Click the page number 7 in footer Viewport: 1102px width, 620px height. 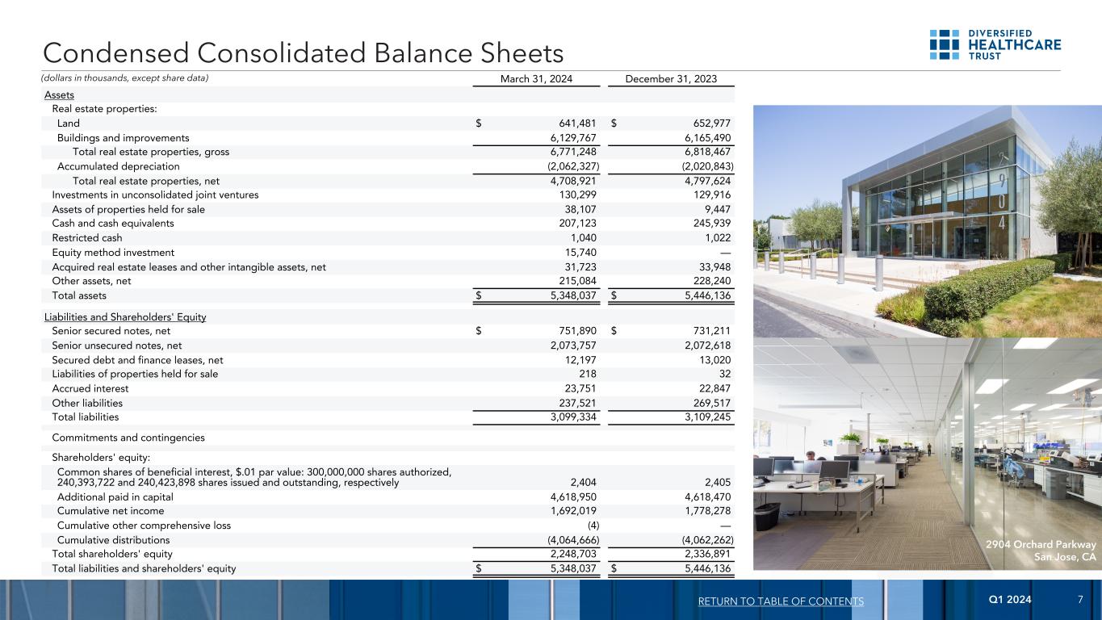pos(1080,601)
